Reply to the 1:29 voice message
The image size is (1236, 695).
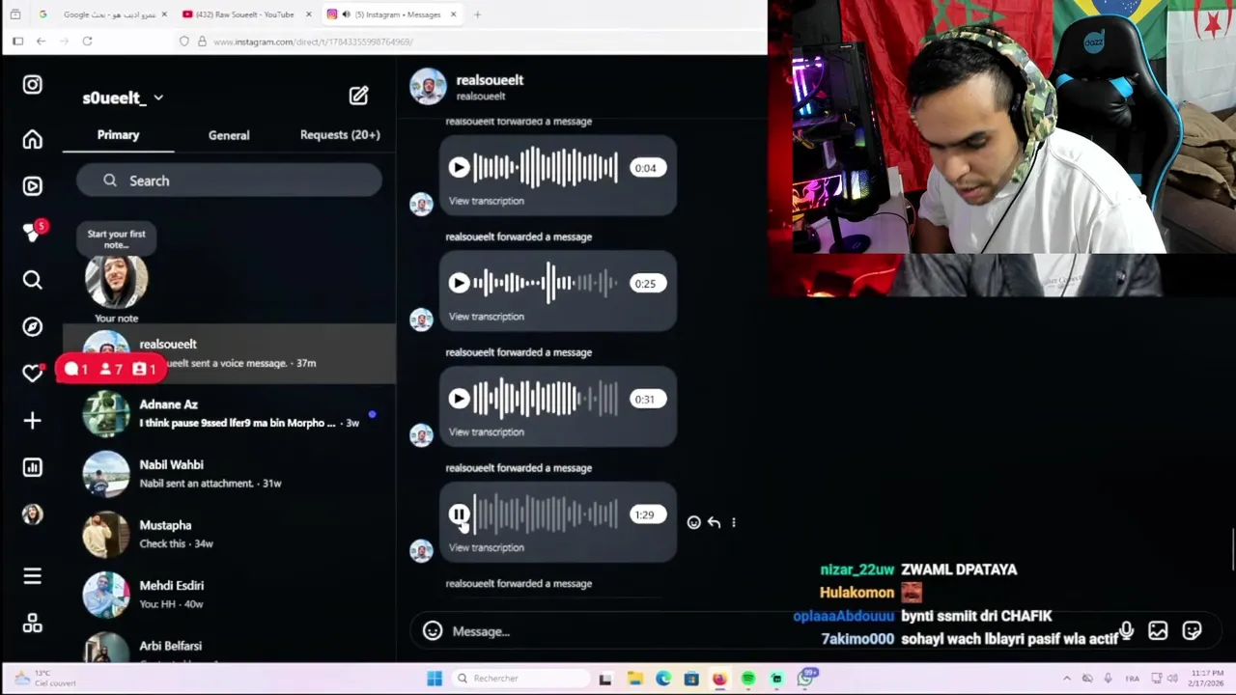(714, 522)
